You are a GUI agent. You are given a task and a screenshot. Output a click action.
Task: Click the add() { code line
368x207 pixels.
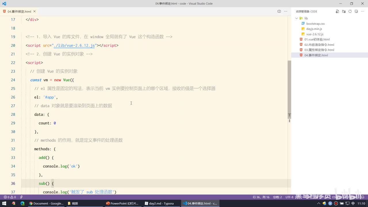(46, 158)
